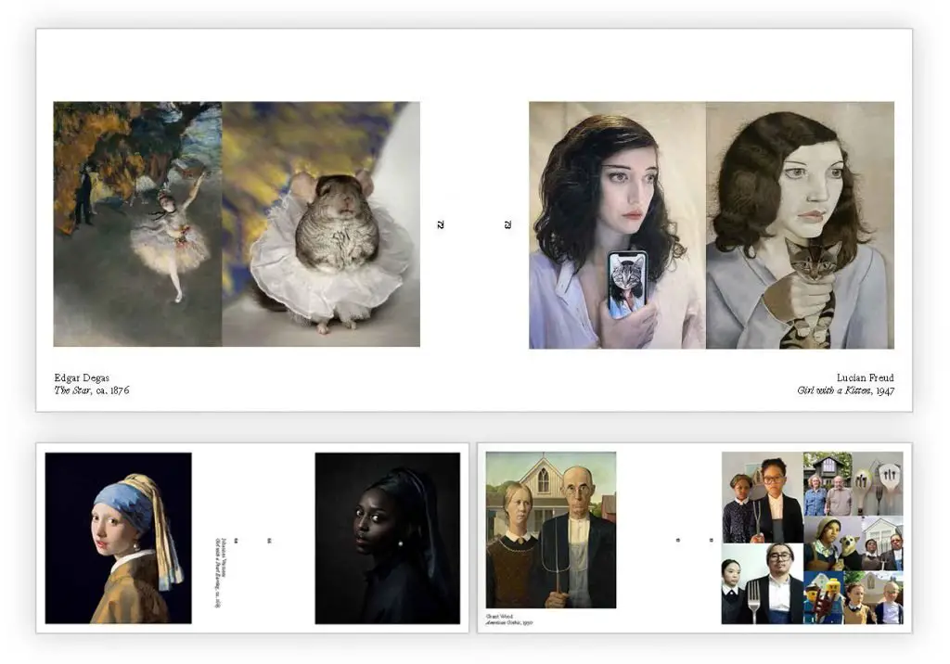This screenshot has height=664, width=950.
Task: Open the Girl with a Pearl Earring painting
Action: coord(118,538)
